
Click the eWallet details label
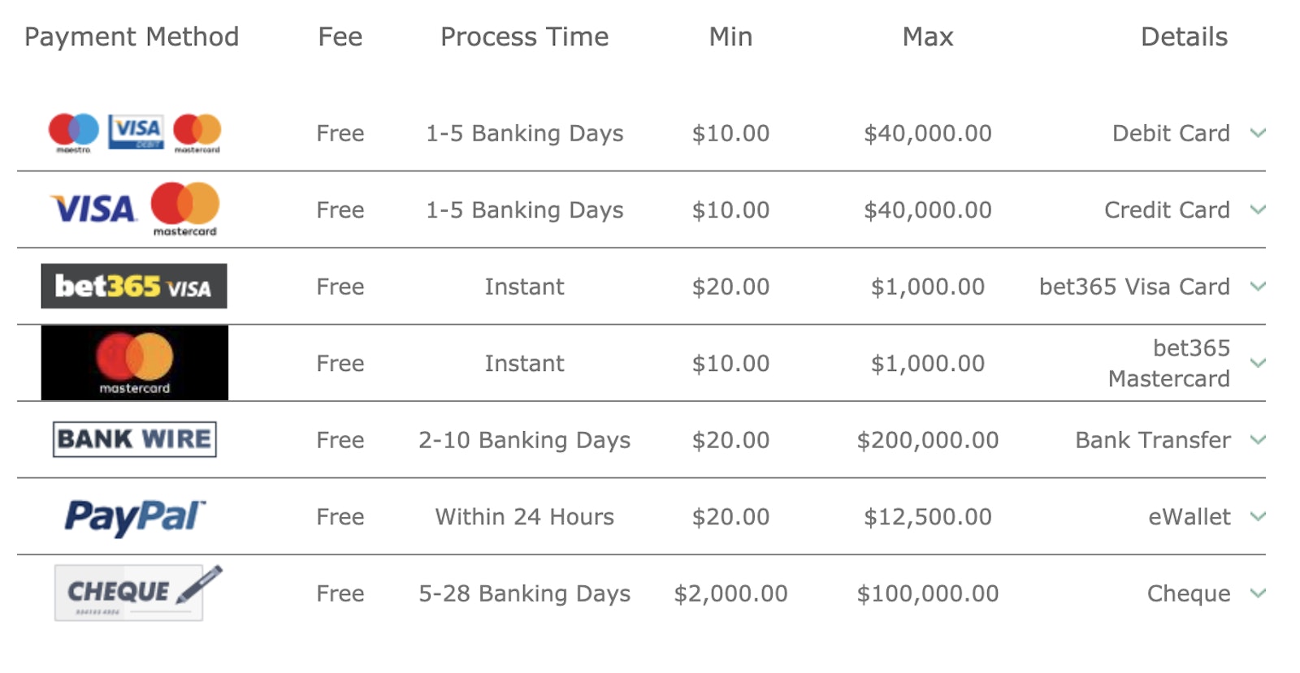[1189, 516]
